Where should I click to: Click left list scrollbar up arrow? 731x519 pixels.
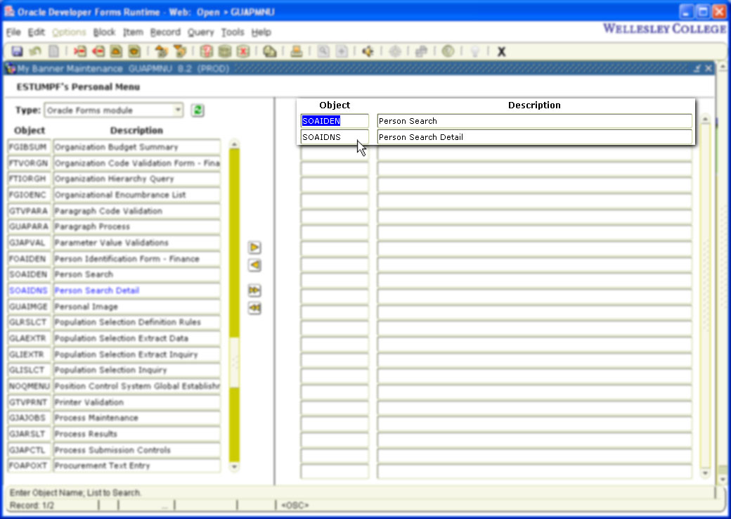click(x=235, y=144)
